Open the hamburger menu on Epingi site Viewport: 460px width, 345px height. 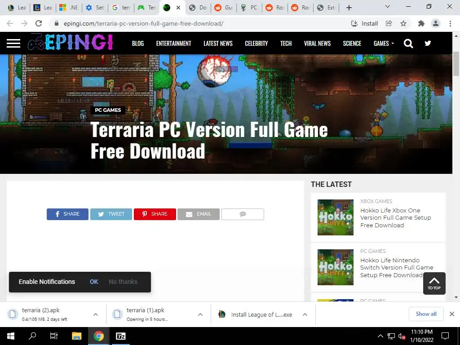13,44
